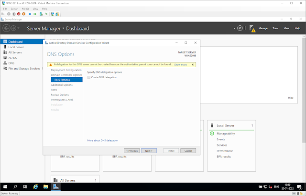Open the Manage menu in Server Manager
Image resolution: width=306 pixels, height=196 pixels.
263,28
